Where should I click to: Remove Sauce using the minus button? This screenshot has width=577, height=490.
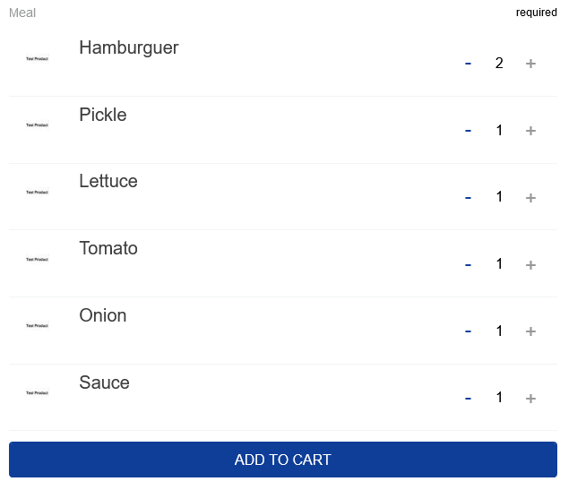468,398
